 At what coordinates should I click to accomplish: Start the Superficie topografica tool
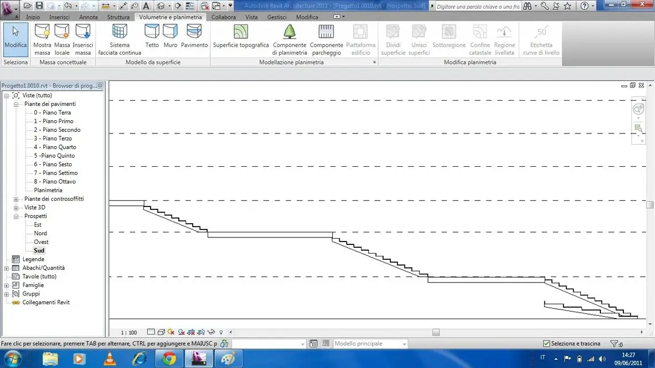click(x=240, y=36)
